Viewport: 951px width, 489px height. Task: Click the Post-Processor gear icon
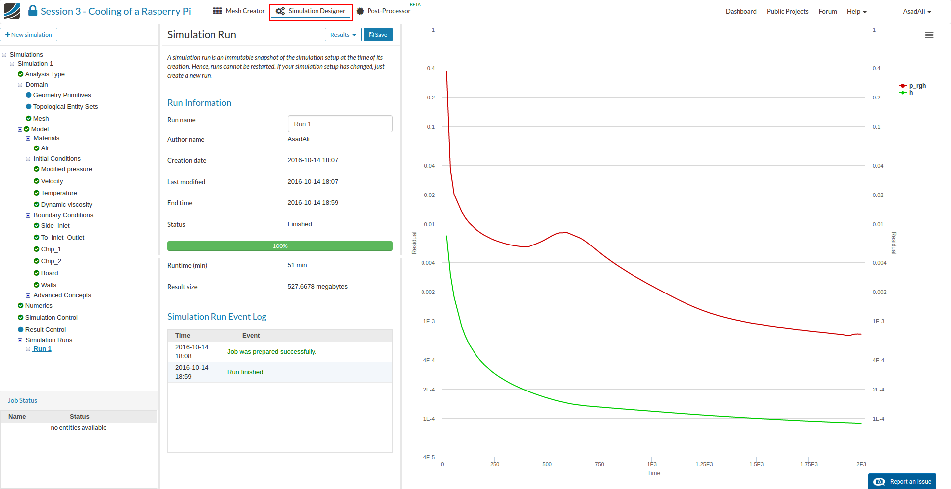point(360,11)
